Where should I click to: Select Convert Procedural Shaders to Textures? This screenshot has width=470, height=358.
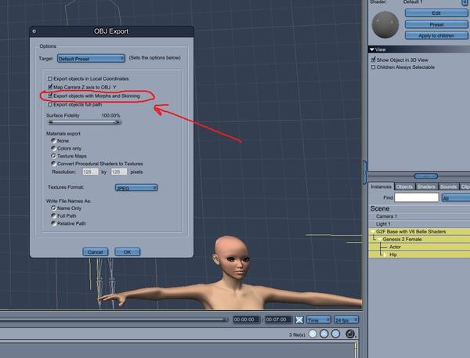pos(53,164)
